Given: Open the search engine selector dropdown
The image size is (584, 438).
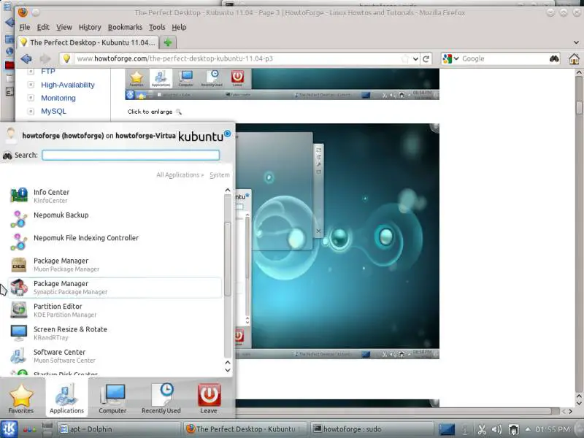Looking at the screenshot, I should point(450,58).
